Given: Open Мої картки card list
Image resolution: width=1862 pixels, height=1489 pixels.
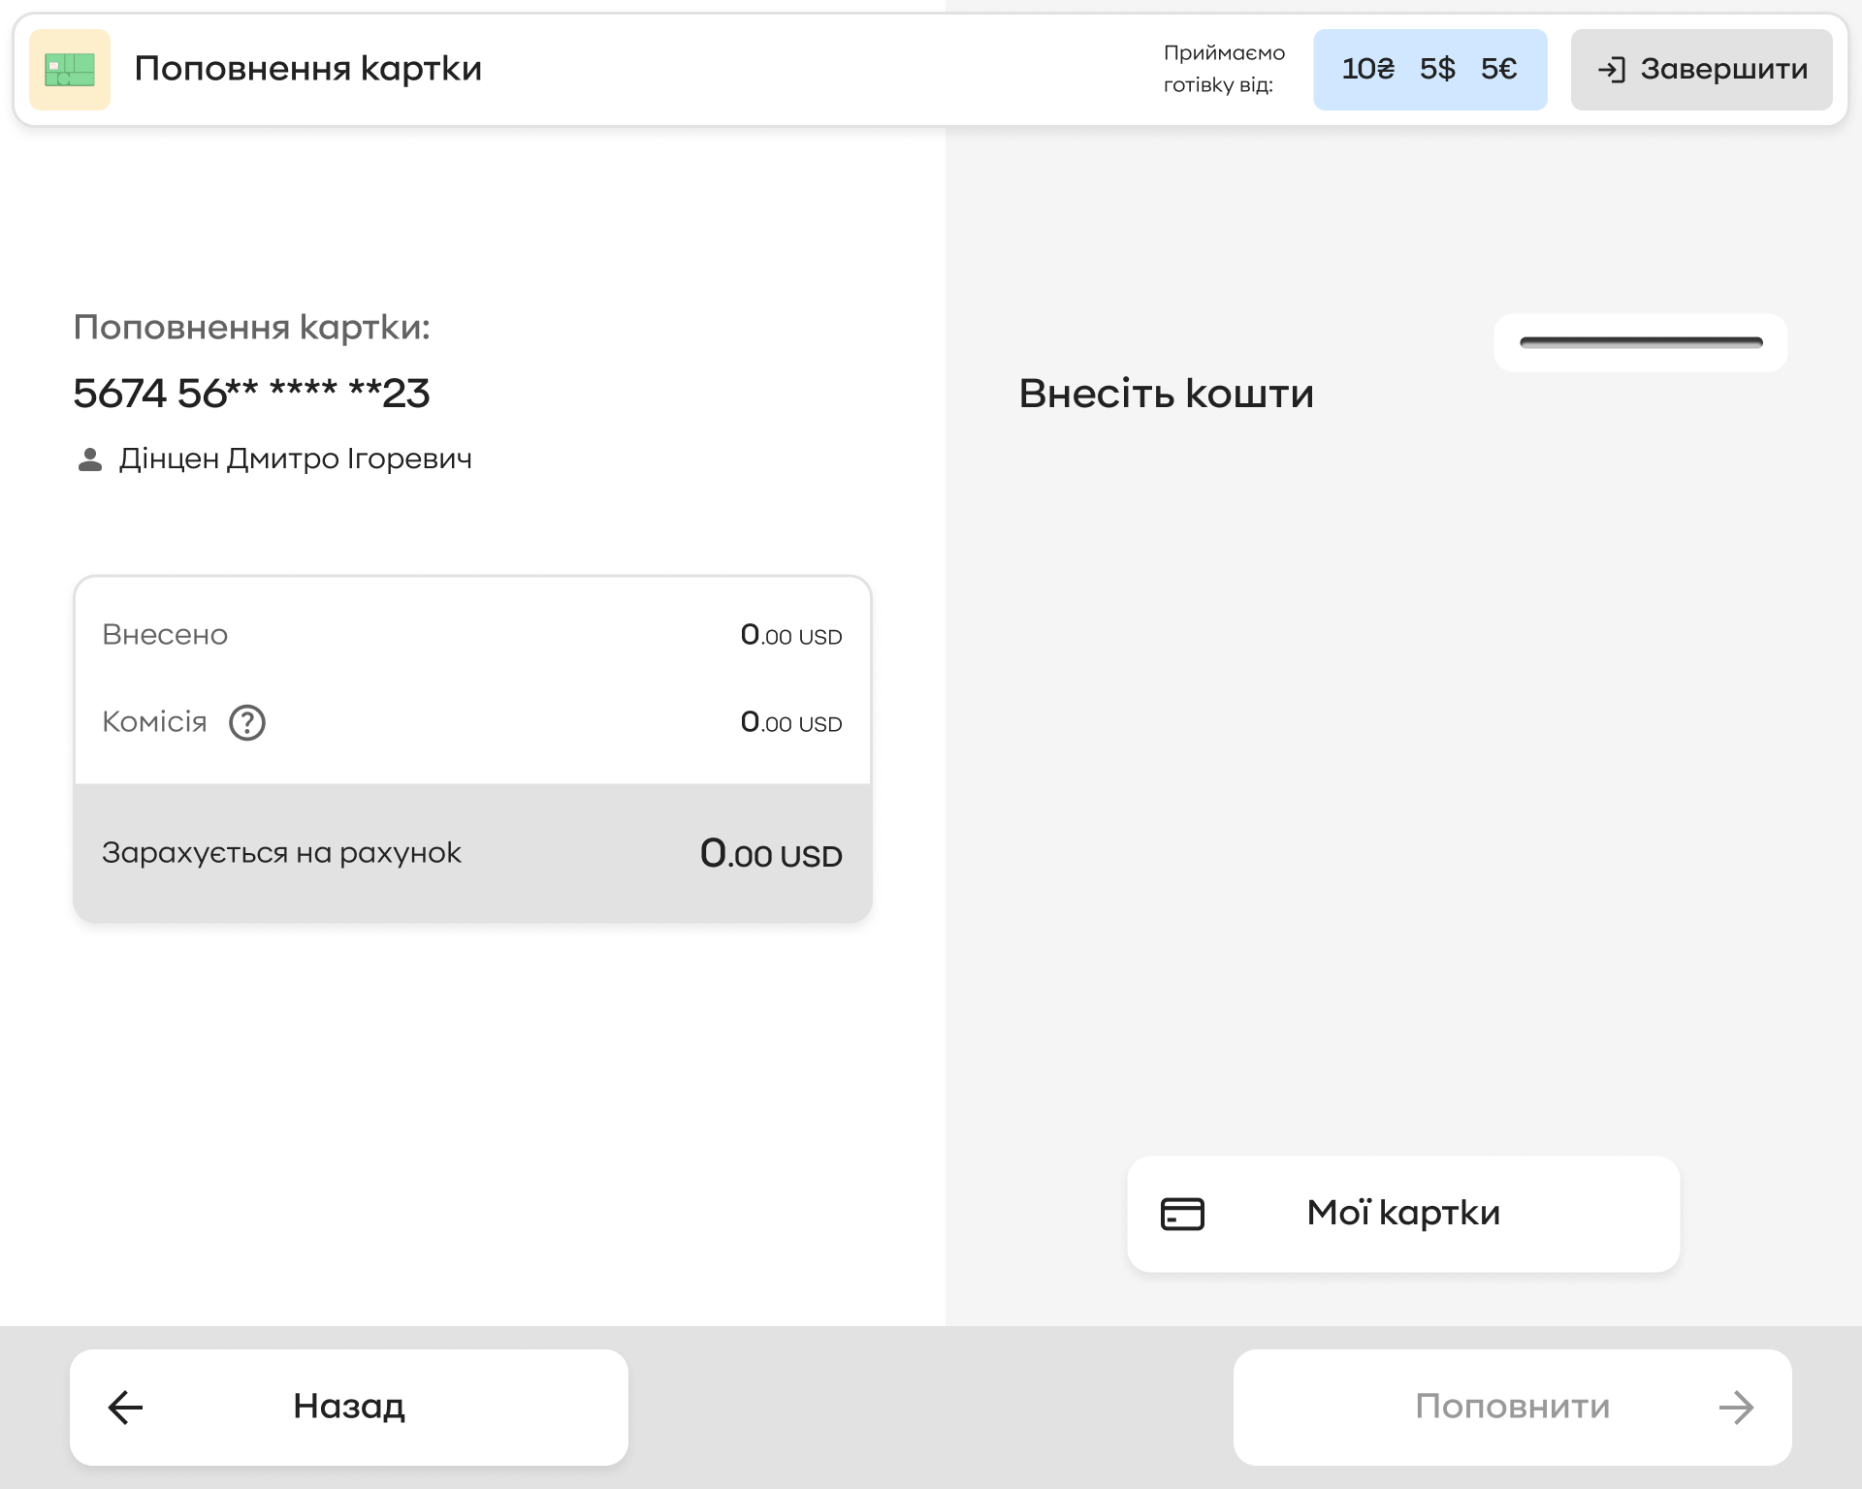Looking at the screenshot, I should (1403, 1214).
